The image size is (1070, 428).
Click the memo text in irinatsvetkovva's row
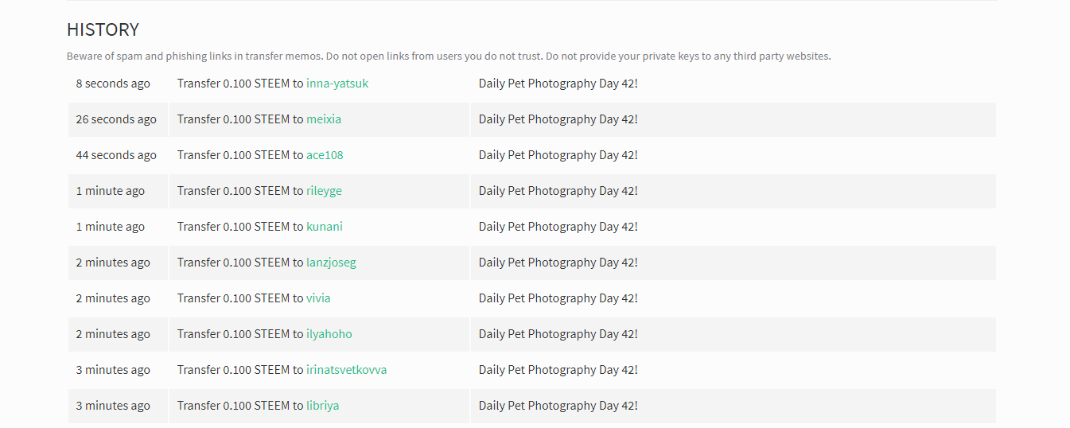pos(558,370)
